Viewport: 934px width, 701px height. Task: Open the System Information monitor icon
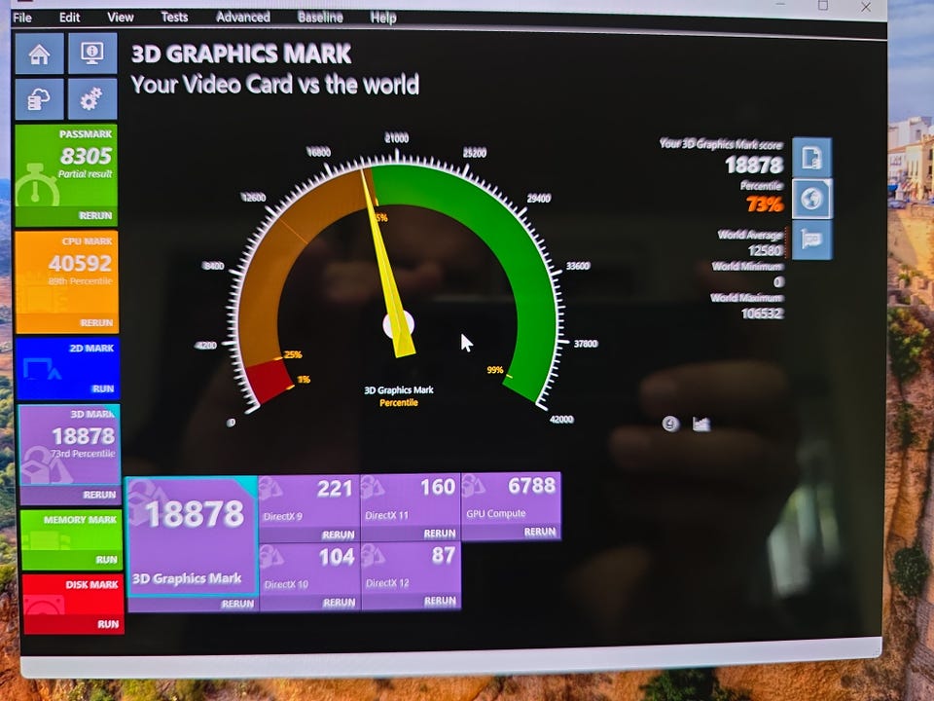pos(92,53)
